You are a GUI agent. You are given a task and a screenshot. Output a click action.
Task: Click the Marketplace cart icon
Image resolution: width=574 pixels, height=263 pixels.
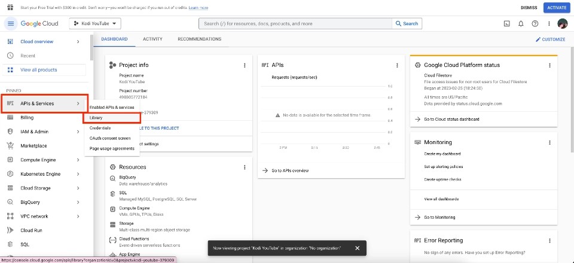[10, 146]
